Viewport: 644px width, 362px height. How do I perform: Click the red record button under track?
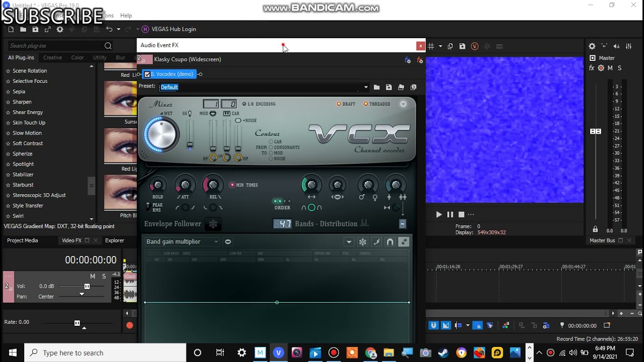pyautogui.click(x=129, y=325)
